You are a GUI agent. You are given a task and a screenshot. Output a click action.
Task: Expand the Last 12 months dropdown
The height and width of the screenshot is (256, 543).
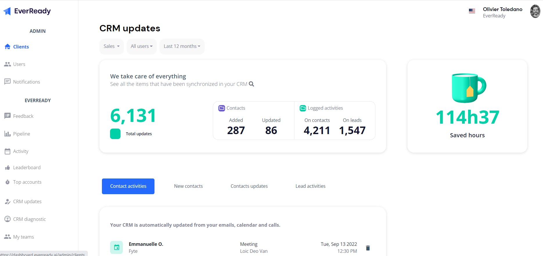click(182, 46)
